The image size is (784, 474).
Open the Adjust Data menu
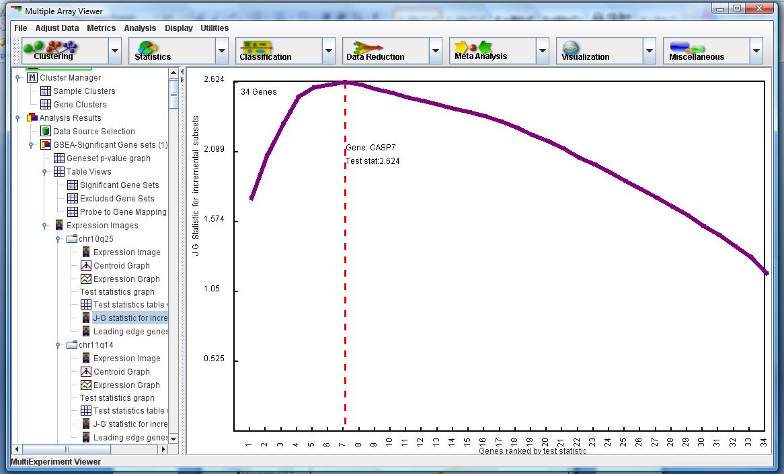57,28
